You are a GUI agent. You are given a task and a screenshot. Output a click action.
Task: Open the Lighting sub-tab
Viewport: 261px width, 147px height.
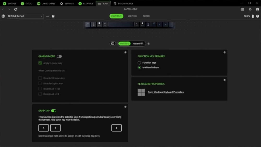132,16
